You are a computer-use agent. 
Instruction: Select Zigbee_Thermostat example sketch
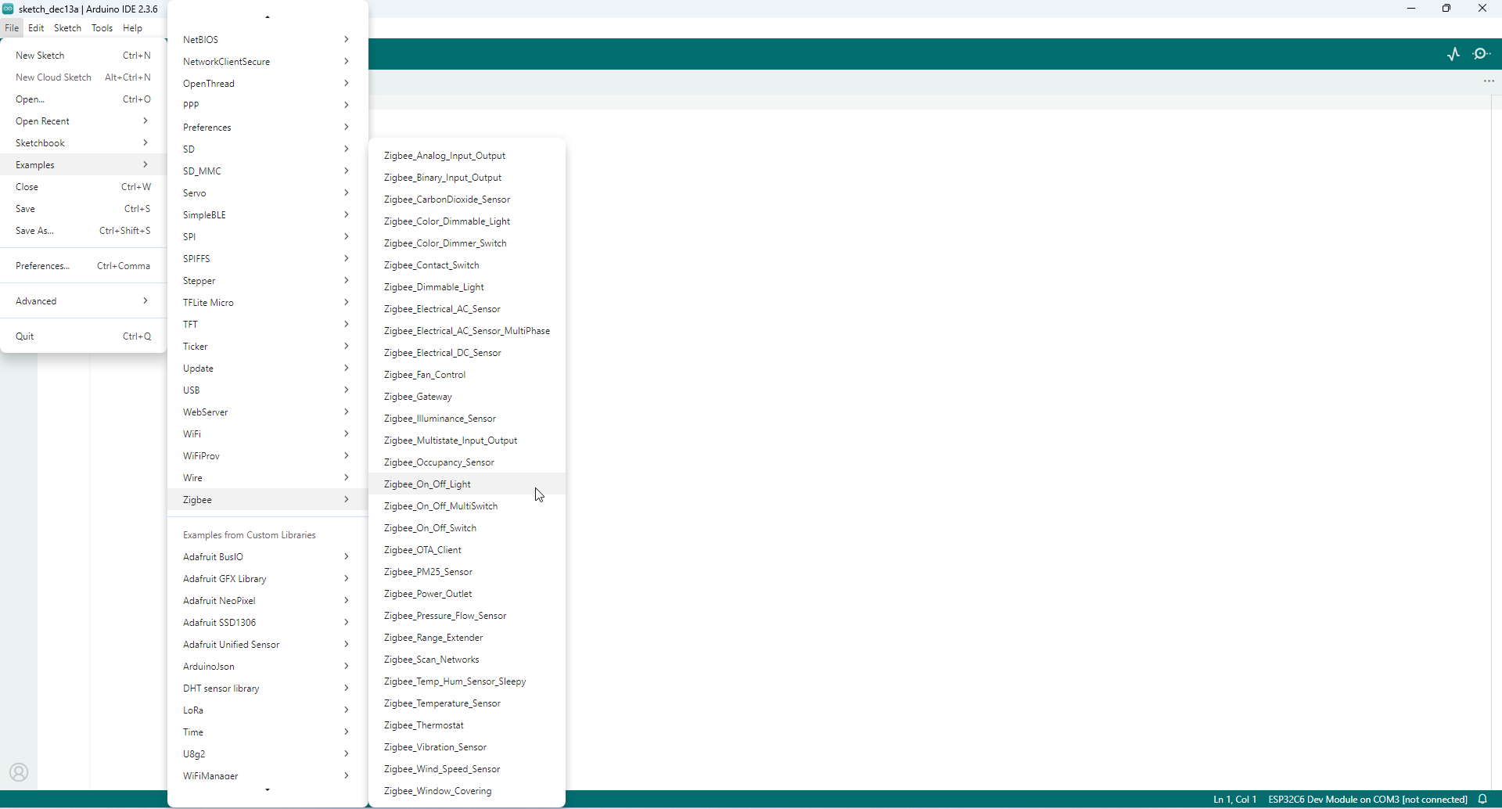click(423, 725)
